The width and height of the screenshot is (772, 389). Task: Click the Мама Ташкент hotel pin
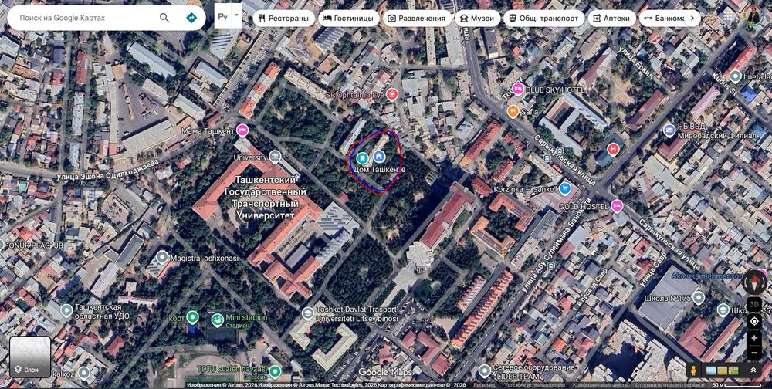[242, 130]
